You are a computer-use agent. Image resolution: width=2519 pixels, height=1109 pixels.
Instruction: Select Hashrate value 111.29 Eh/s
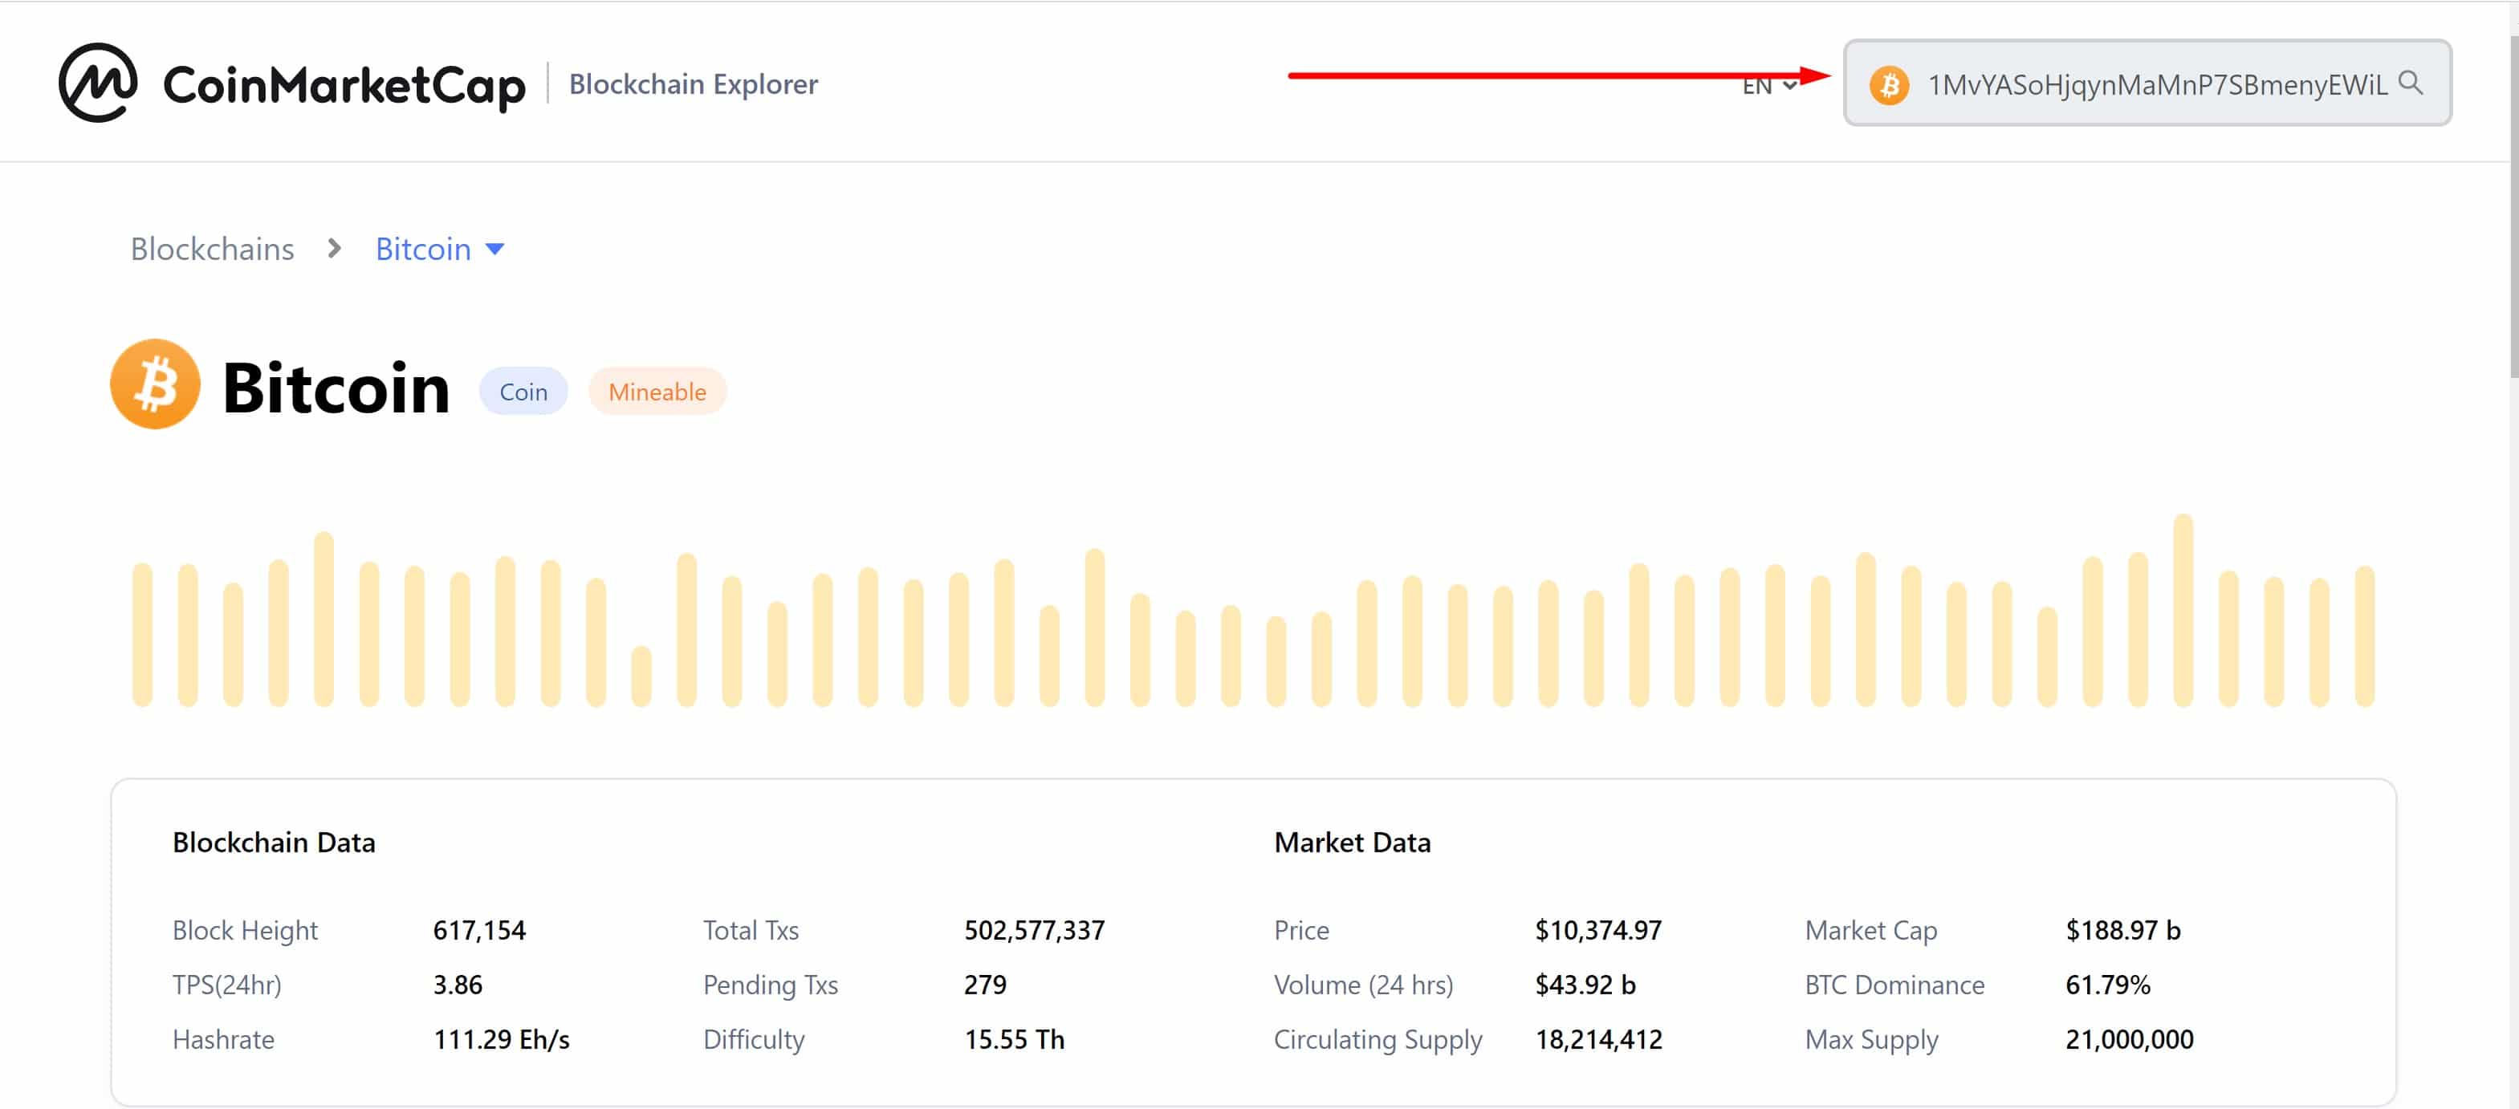(x=501, y=1039)
